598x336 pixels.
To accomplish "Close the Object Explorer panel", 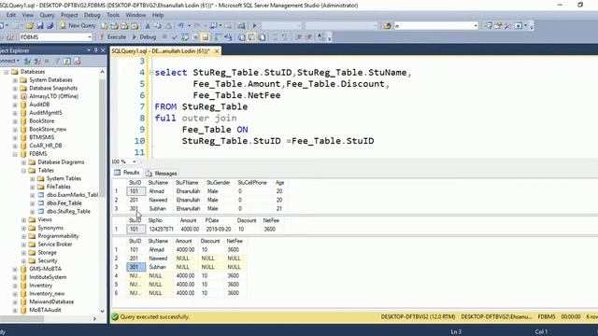I will click(103, 50).
